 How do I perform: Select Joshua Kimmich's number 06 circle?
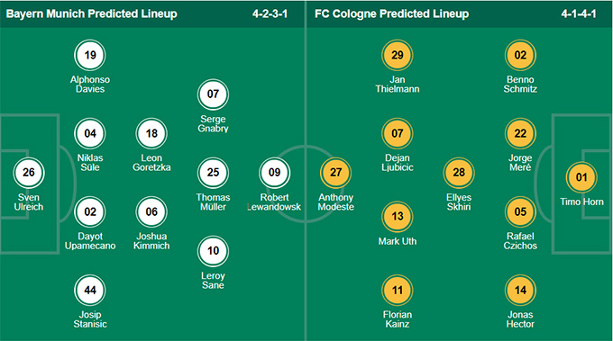151,211
